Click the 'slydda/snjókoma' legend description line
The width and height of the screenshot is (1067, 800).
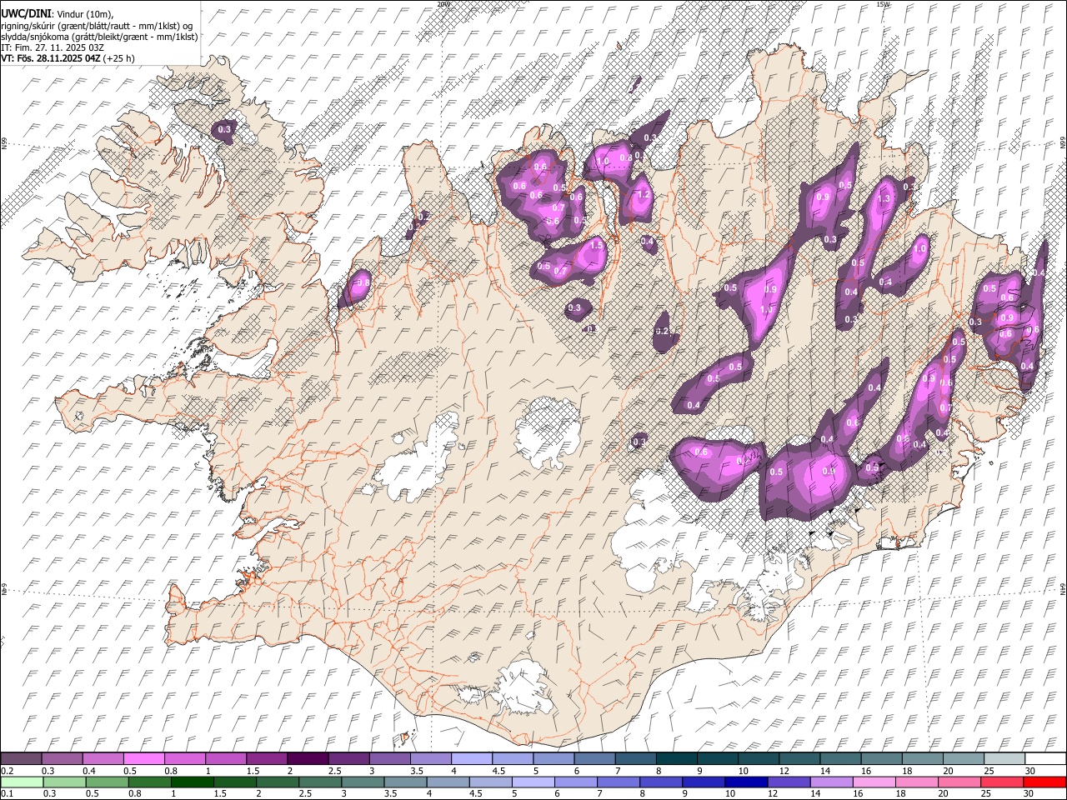pos(99,37)
